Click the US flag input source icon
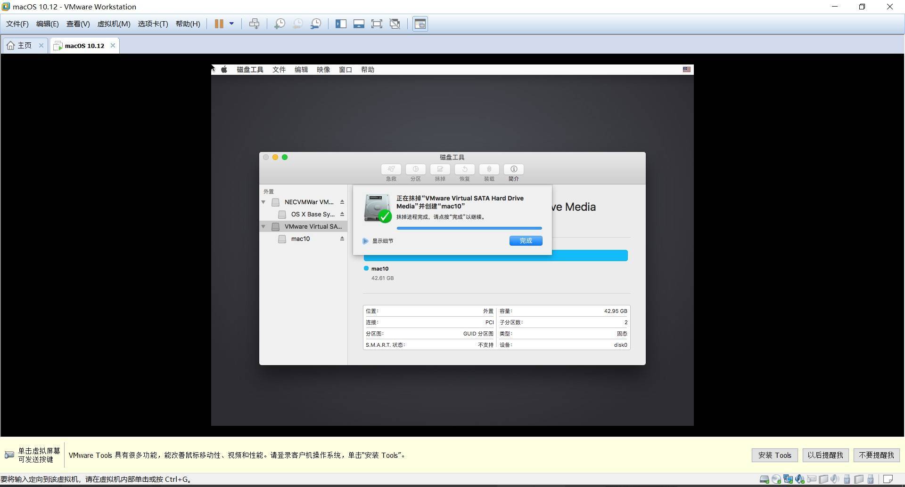 coord(687,70)
